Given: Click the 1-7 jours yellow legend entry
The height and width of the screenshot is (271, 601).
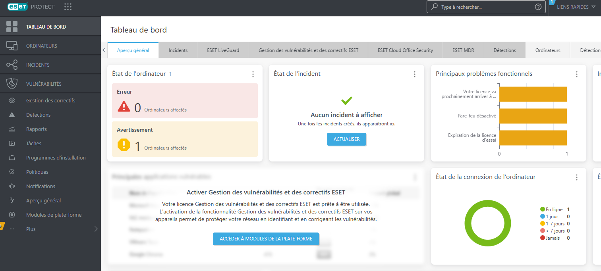Looking at the screenshot, I should tap(555, 224).
